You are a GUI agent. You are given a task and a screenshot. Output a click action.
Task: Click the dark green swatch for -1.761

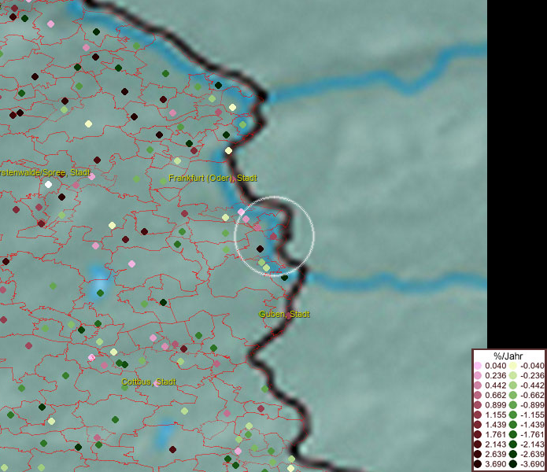point(513,435)
